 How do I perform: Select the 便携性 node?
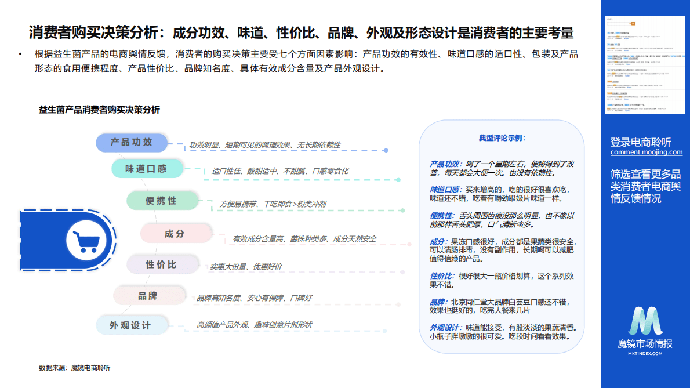161,200
